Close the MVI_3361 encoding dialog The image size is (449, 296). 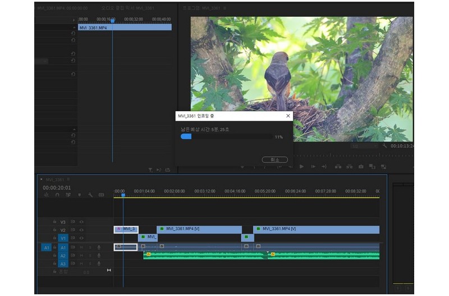coord(288,116)
